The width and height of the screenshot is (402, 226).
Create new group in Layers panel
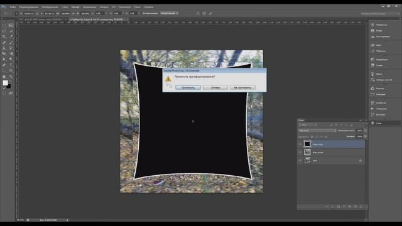(x=350, y=207)
